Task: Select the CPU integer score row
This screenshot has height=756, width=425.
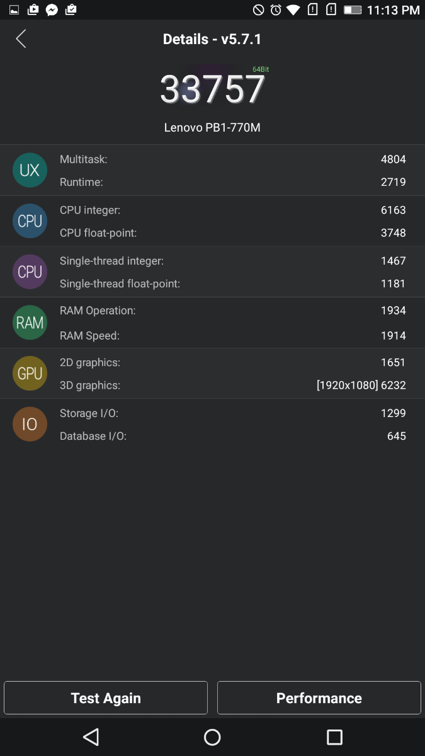Action: click(x=233, y=210)
